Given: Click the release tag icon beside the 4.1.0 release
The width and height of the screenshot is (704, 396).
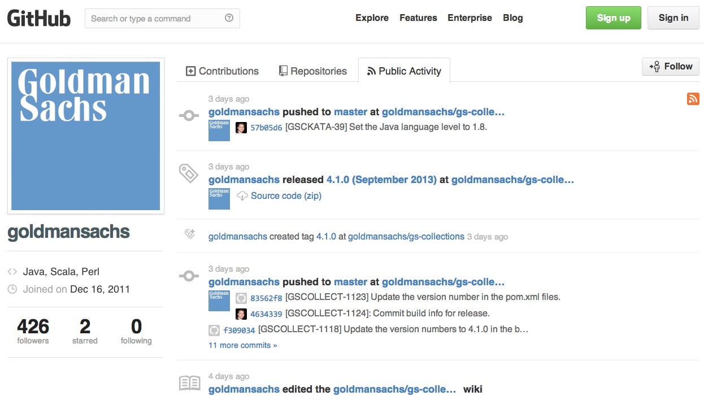Looking at the screenshot, I should [x=189, y=173].
